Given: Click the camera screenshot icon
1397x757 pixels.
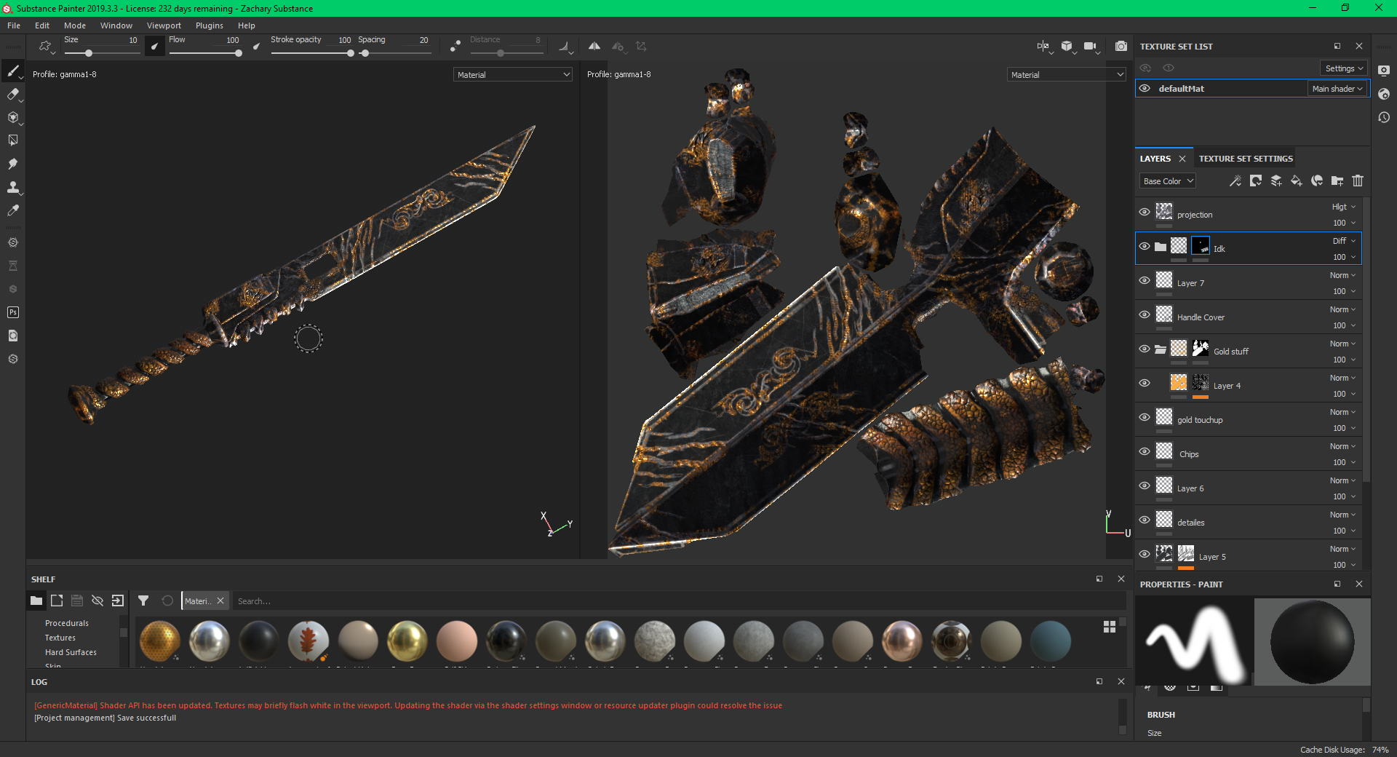Looking at the screenshot, I should (1121, 47).
